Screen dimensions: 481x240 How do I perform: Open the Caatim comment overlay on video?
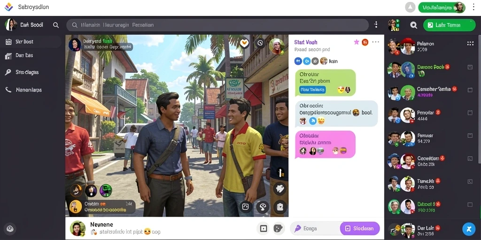click(102, 207)
